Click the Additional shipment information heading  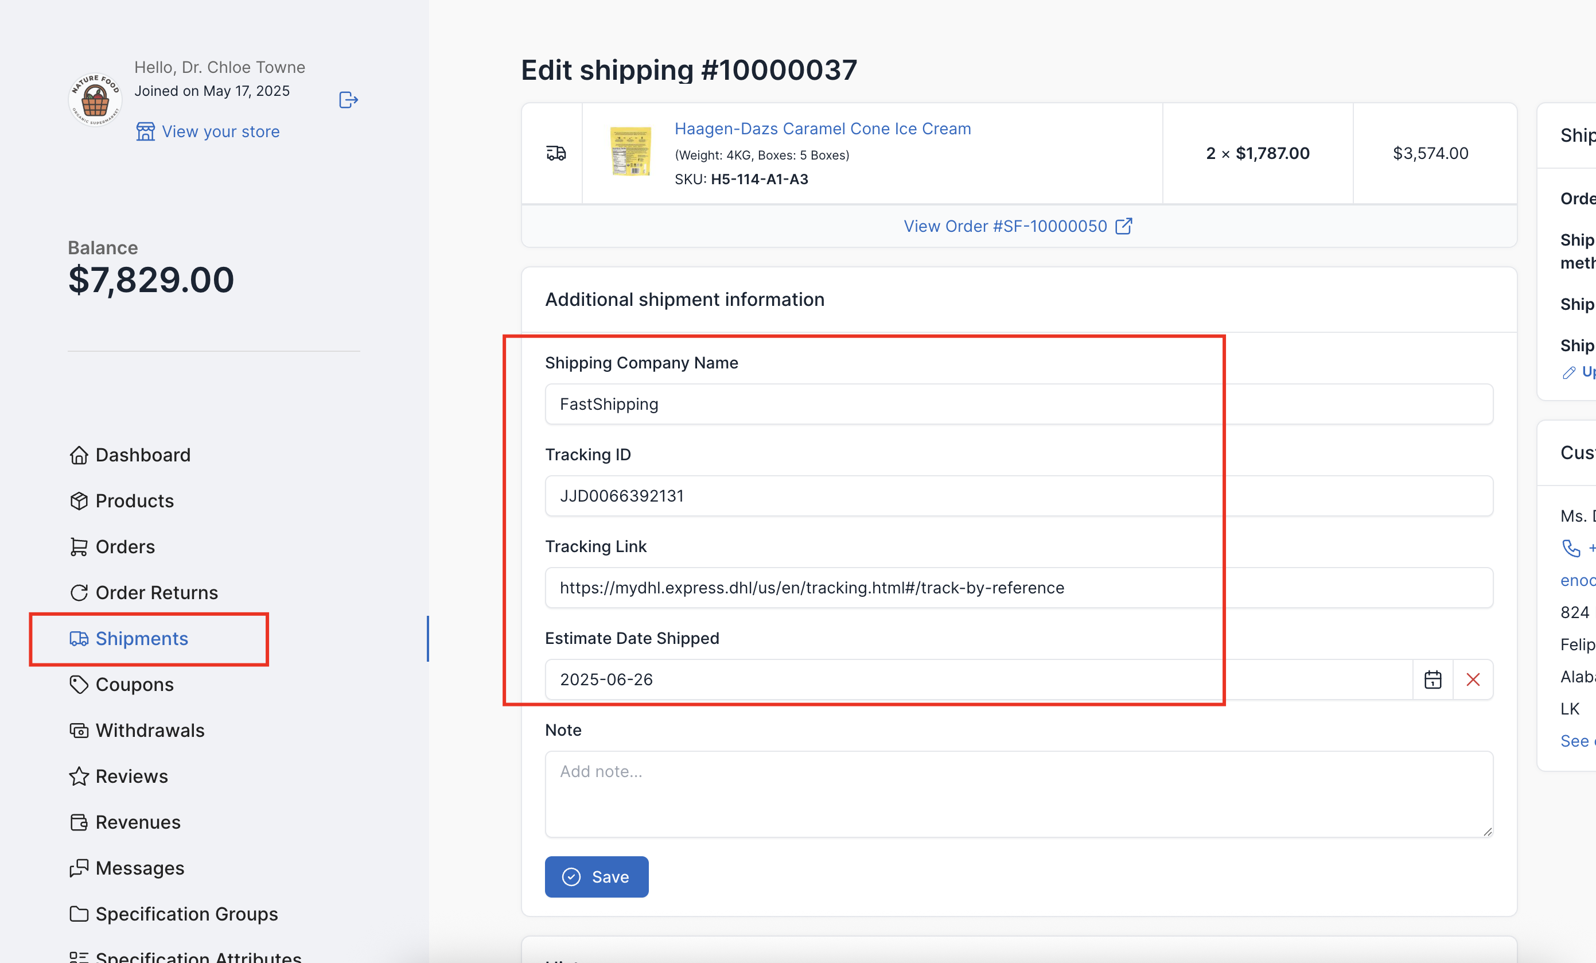[x=684, y=300]
